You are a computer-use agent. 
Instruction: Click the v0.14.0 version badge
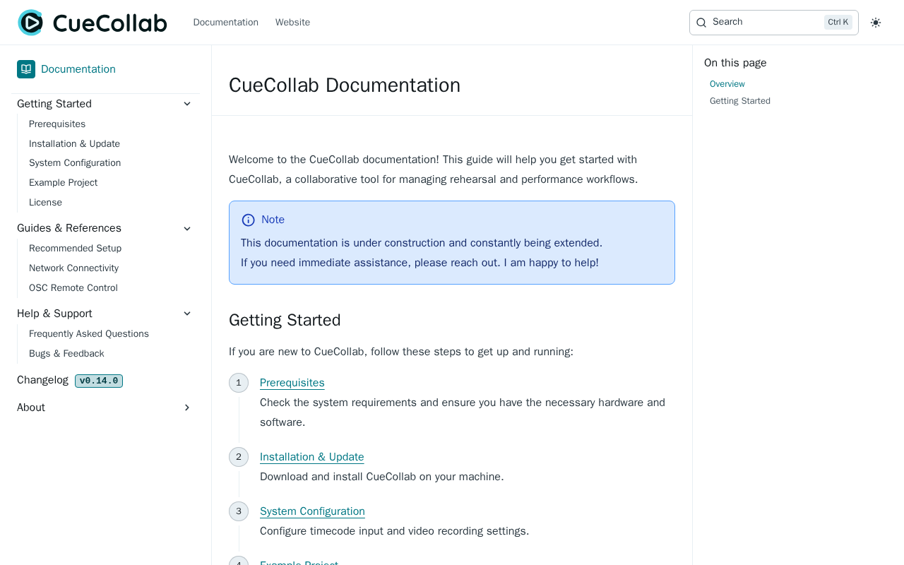click(99, 381)
